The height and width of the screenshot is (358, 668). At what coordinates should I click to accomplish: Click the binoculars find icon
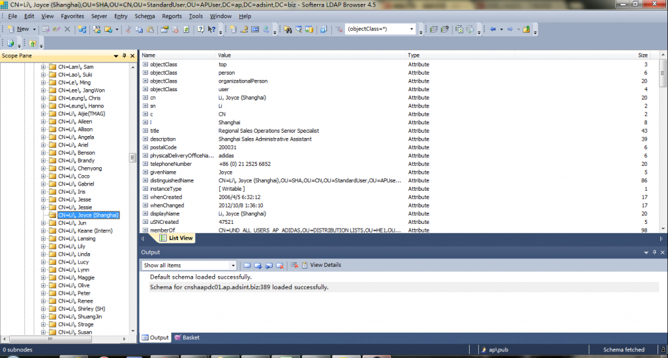coord(288,29)
